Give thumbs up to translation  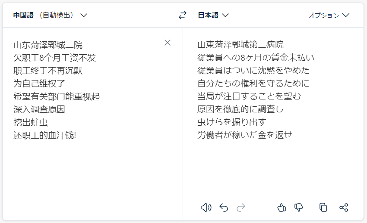282,208
